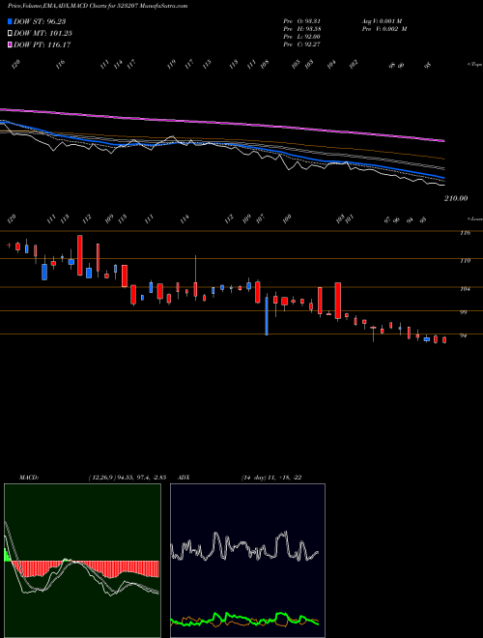Click the 'Pre H: 93.38' value
Screen dimensions: 483x638
coord(302,29)
